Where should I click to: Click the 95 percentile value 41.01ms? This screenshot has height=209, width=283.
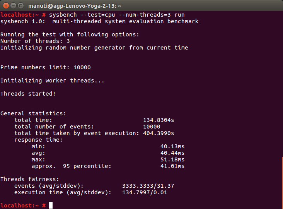click(172, 166)
